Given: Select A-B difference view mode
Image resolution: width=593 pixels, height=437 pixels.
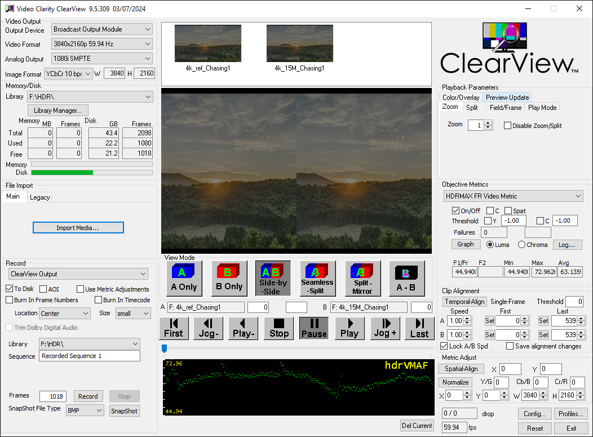Looking at the screenshot, I should (x=406, y=278).
